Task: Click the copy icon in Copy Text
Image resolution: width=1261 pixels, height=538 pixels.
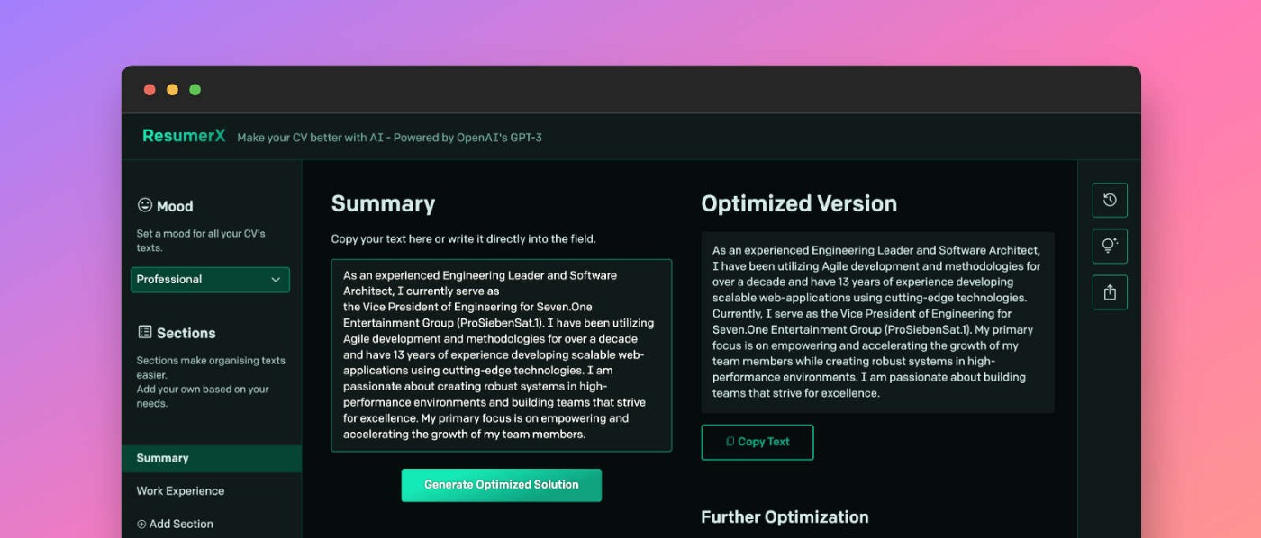Action: tap(730, 442)
